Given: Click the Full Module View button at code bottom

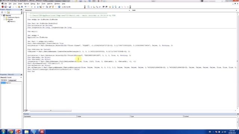Looking at the screenshot, I should pyautogui.click(x=27, y=111).
